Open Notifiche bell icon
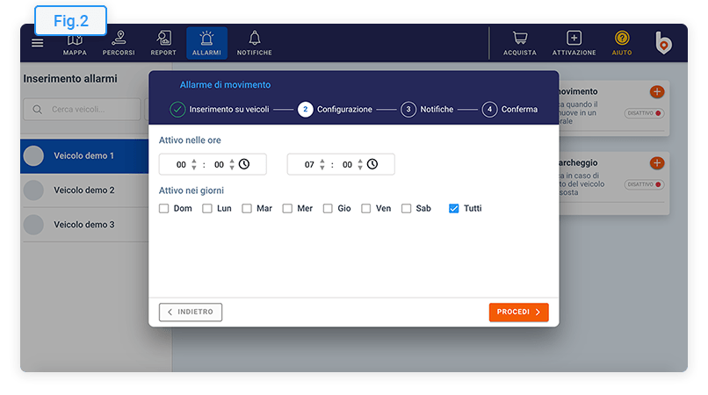Viewport: 708px width, 395px height. point(254,43)
